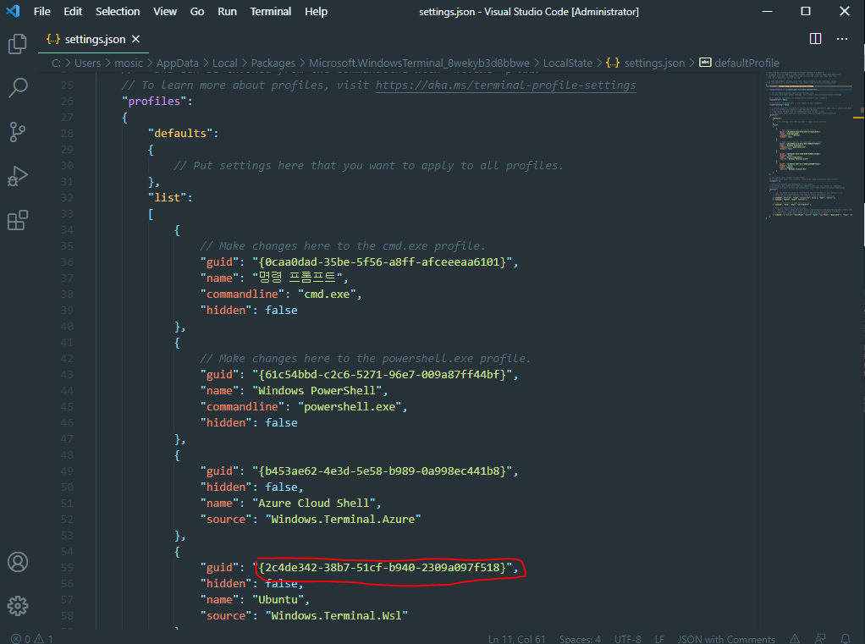Click Spaces: 4 indentation setting

tap(580, 639)
